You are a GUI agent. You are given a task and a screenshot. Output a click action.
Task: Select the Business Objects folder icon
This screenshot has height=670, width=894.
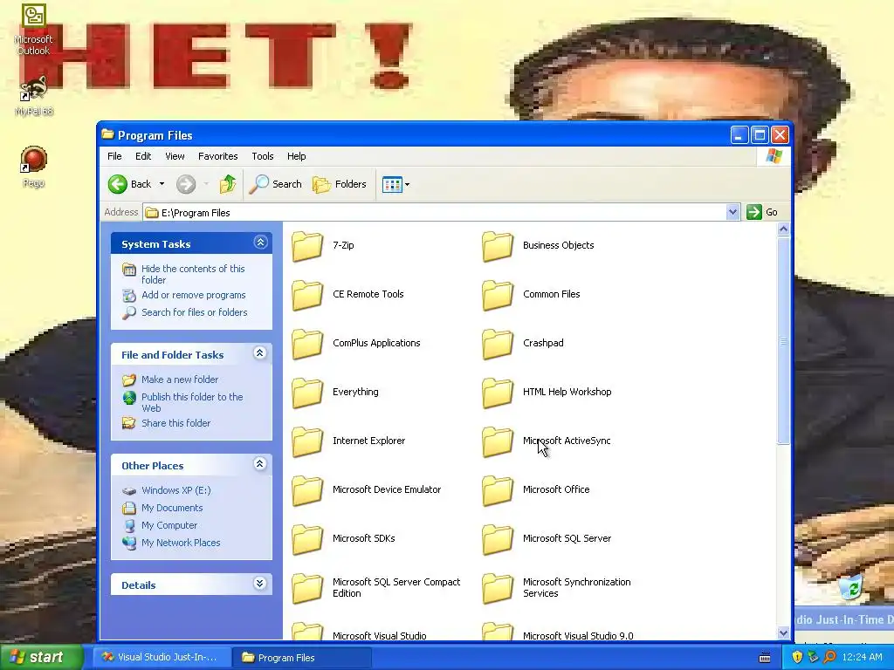[498, 246]
